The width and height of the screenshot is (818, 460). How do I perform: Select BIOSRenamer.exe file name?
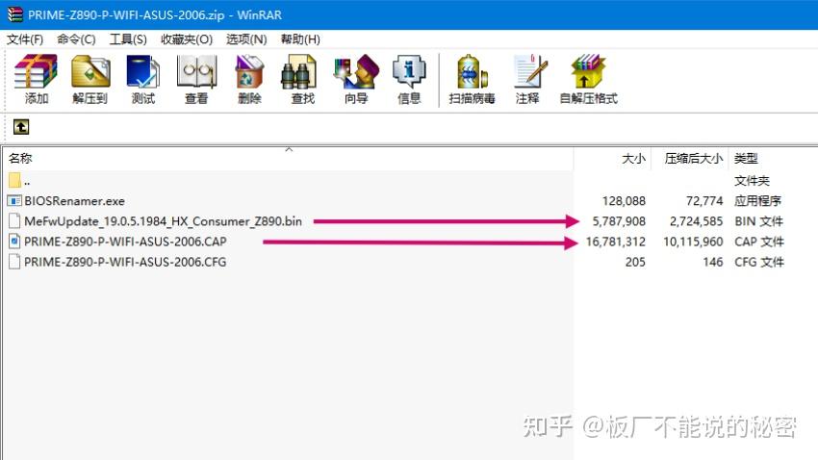75,201
